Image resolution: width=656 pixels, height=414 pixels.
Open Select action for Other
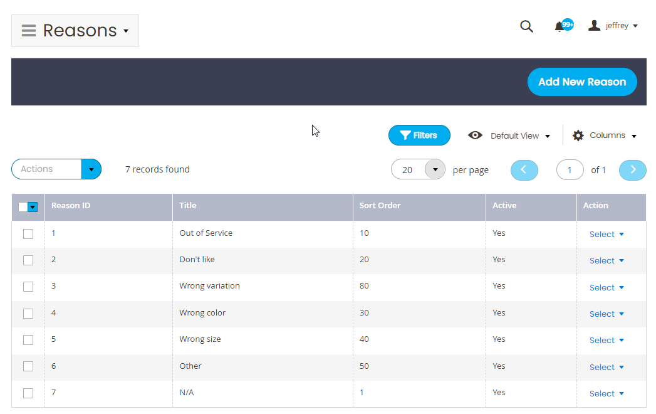pos(607,367)
